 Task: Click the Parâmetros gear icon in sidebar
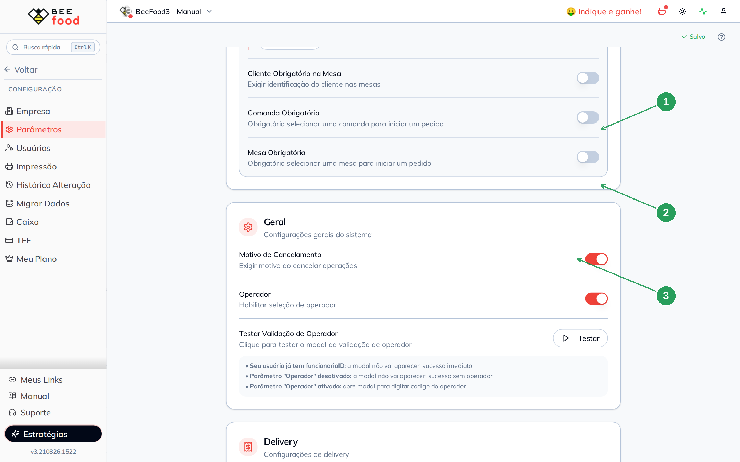9,129
